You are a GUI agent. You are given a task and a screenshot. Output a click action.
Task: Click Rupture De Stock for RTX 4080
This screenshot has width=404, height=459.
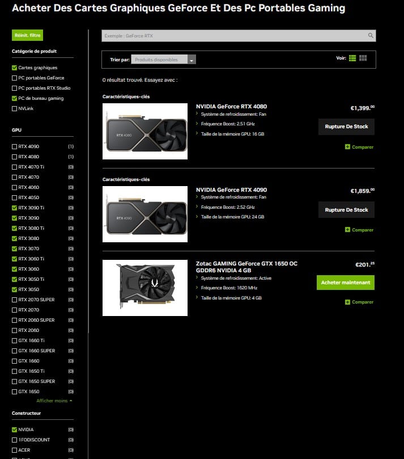346,127
